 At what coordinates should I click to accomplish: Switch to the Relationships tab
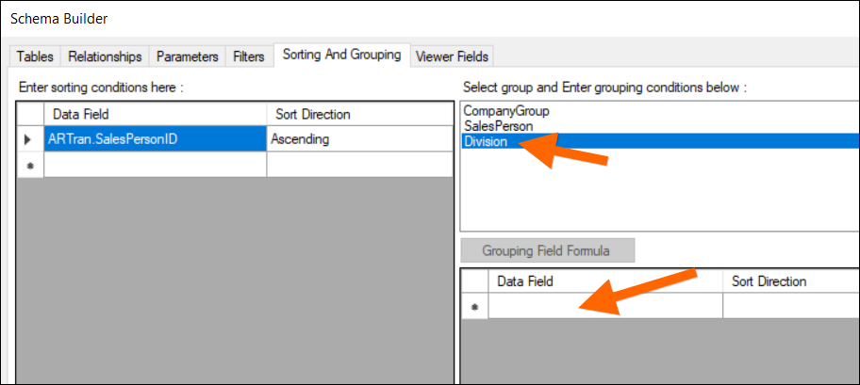pos(105,56)
